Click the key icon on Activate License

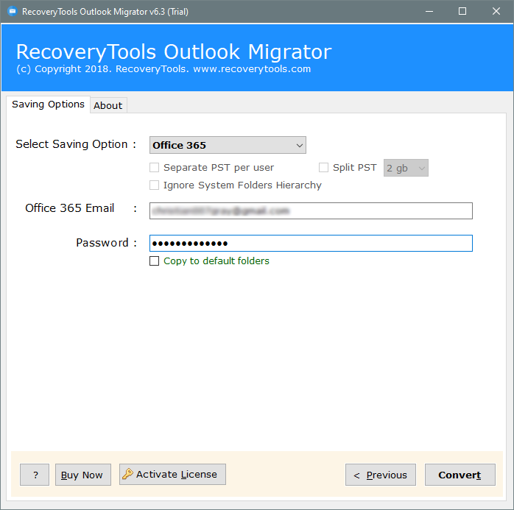pos(127,474)
